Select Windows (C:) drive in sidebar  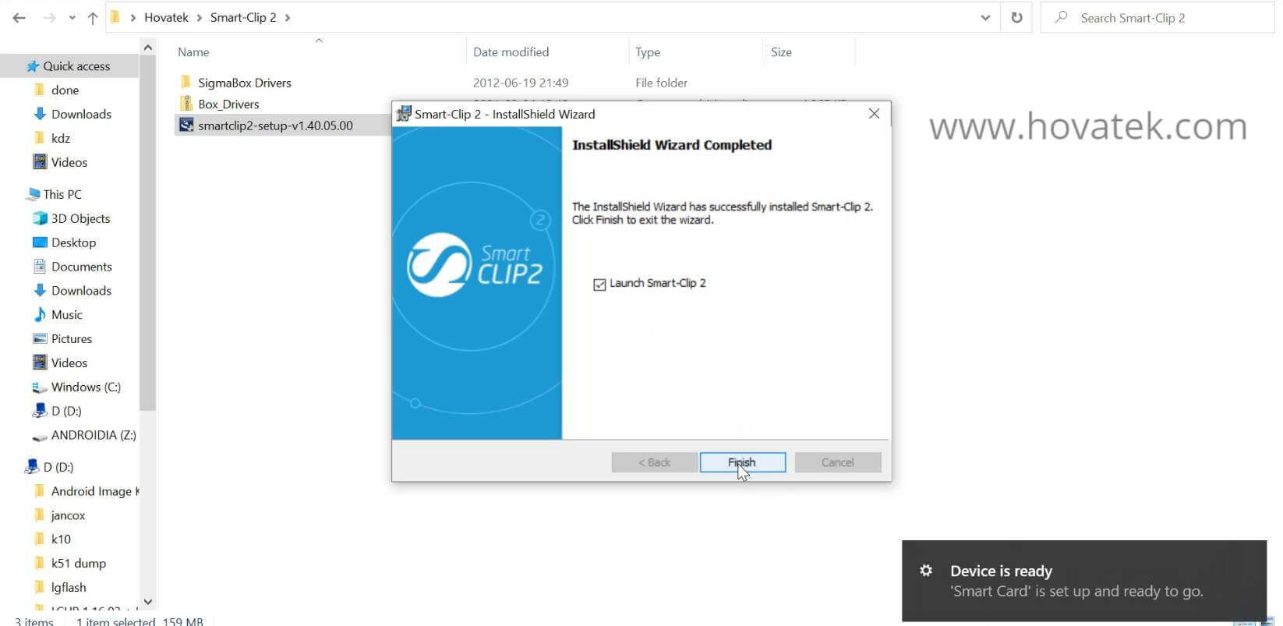(x=86, y=387)
